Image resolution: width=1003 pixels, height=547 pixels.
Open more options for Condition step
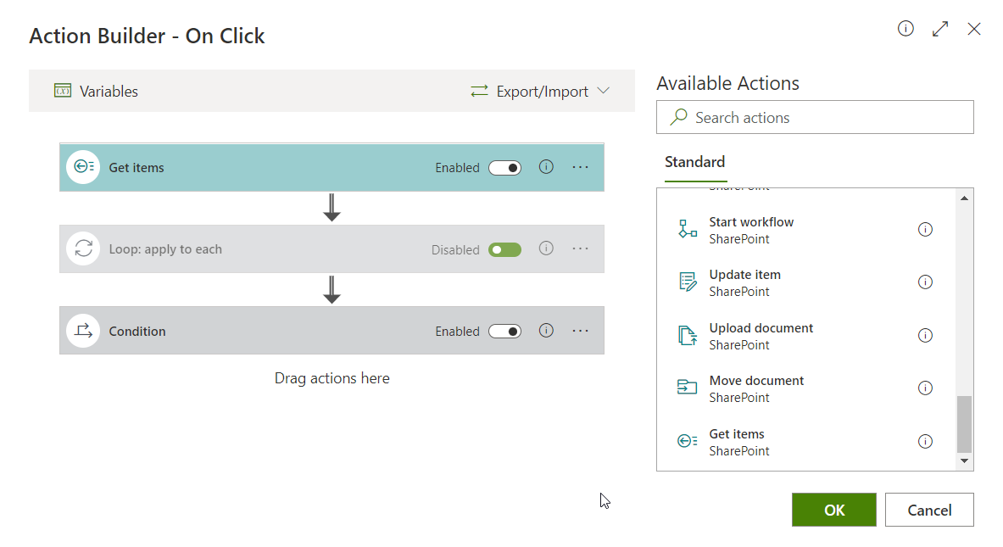580,331
